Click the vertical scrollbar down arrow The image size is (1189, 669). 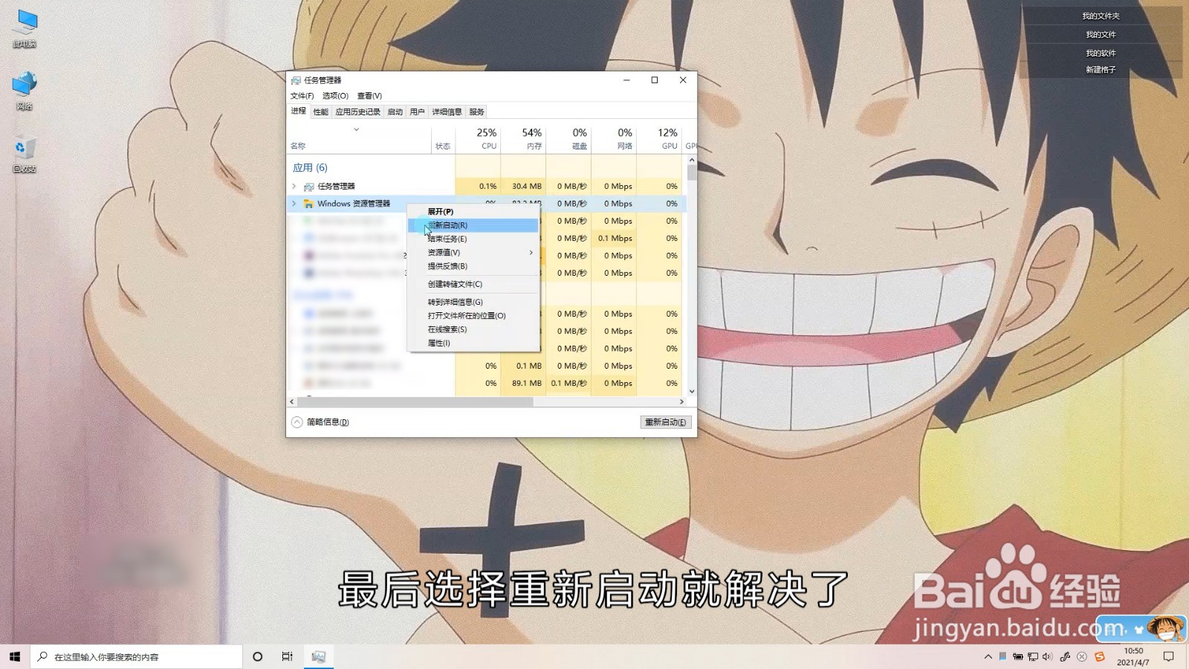point(692,391)
